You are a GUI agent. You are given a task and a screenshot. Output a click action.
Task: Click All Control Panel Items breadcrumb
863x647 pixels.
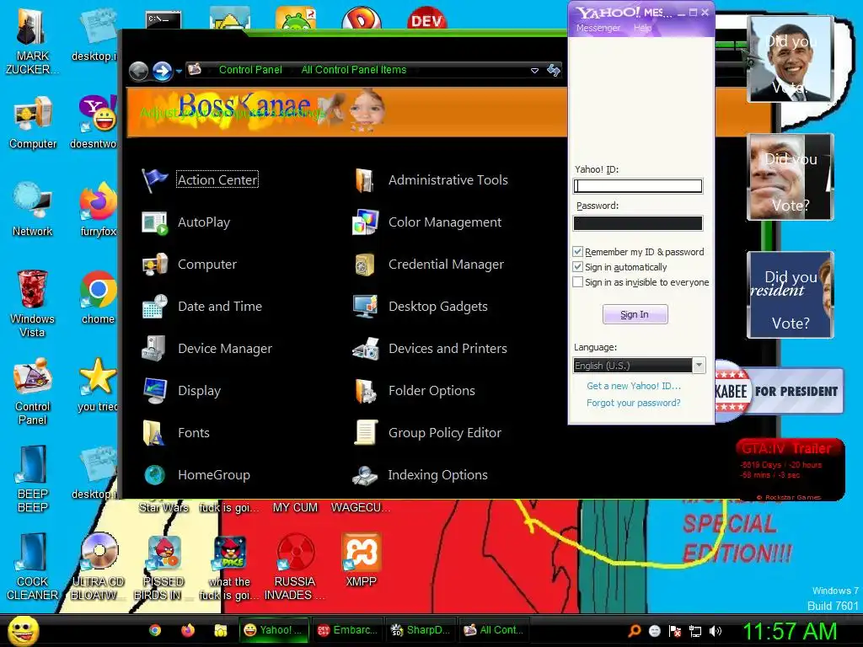354,70
